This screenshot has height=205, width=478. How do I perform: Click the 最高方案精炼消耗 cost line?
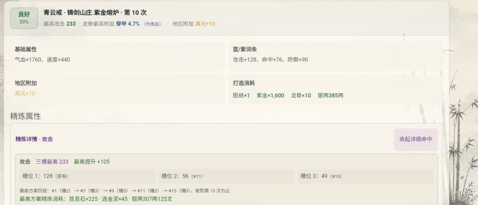(x=96, y=199)
